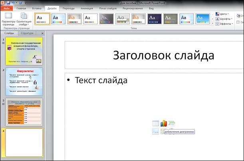Viewport: 244px width, 161px height.
Task: Click the Save icon in quick access toolbar
Action: coord(9,2)
